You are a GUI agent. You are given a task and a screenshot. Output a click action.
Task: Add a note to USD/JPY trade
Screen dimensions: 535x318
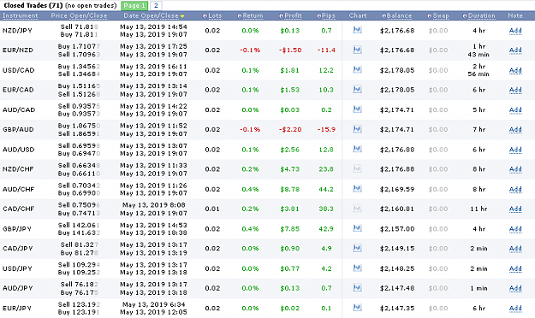(x=515, y=268)
